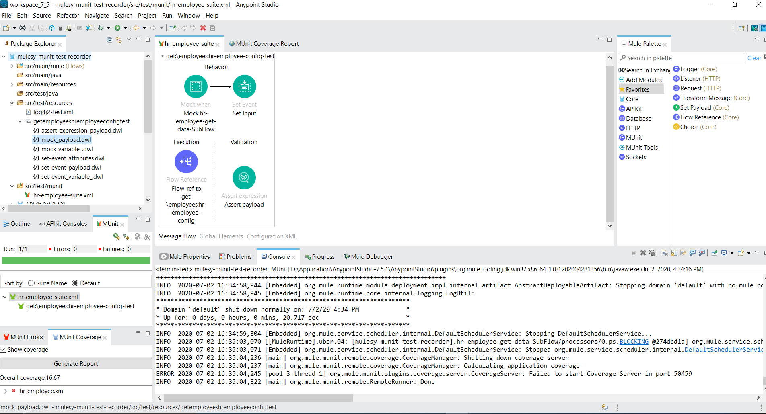Open the Refactor menu

pos(68,16)
